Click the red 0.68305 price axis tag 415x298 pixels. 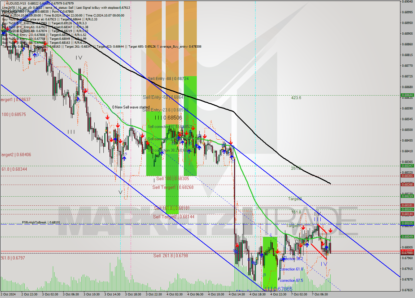(407, 176)
